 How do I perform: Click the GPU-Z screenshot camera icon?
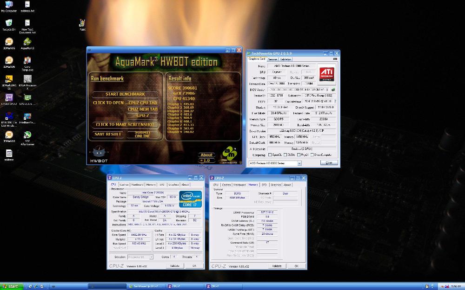click(x=335, y=59)
